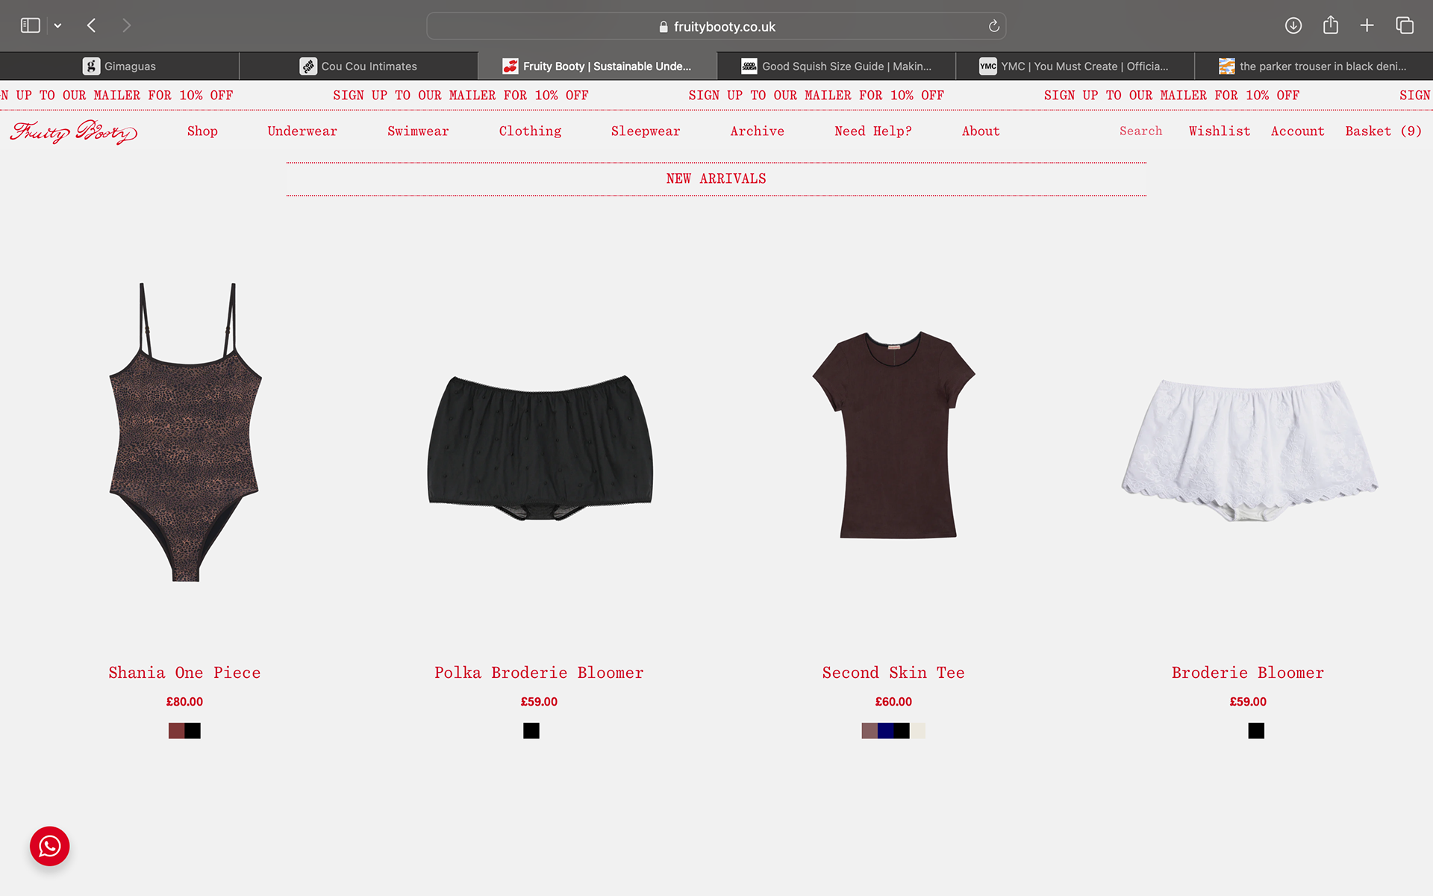Open the Safari downloads icon
The width and height of the screenshot is (1433, 896).
click(x=1293, y=25)
